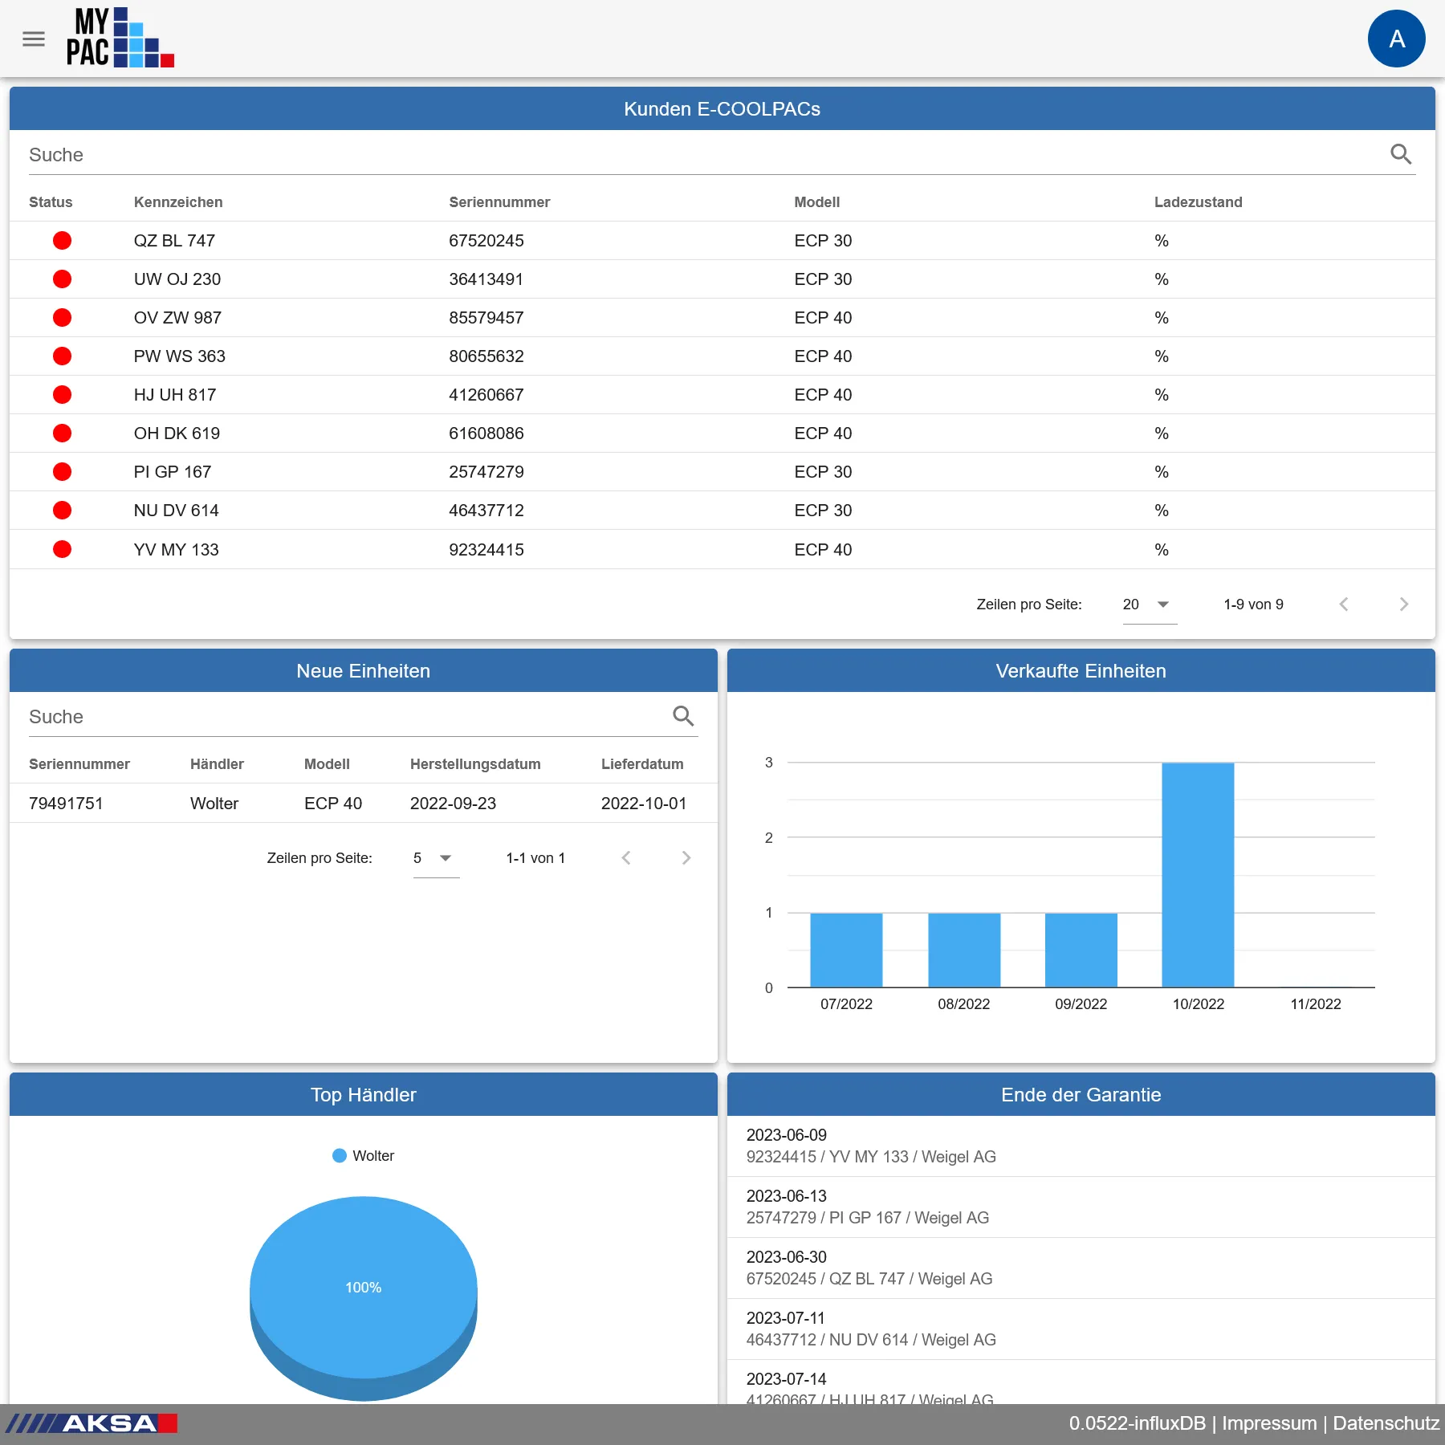Screen dimensions: 1445x1445
Task: Click the MY PAC logo
Action: (119, 39)
